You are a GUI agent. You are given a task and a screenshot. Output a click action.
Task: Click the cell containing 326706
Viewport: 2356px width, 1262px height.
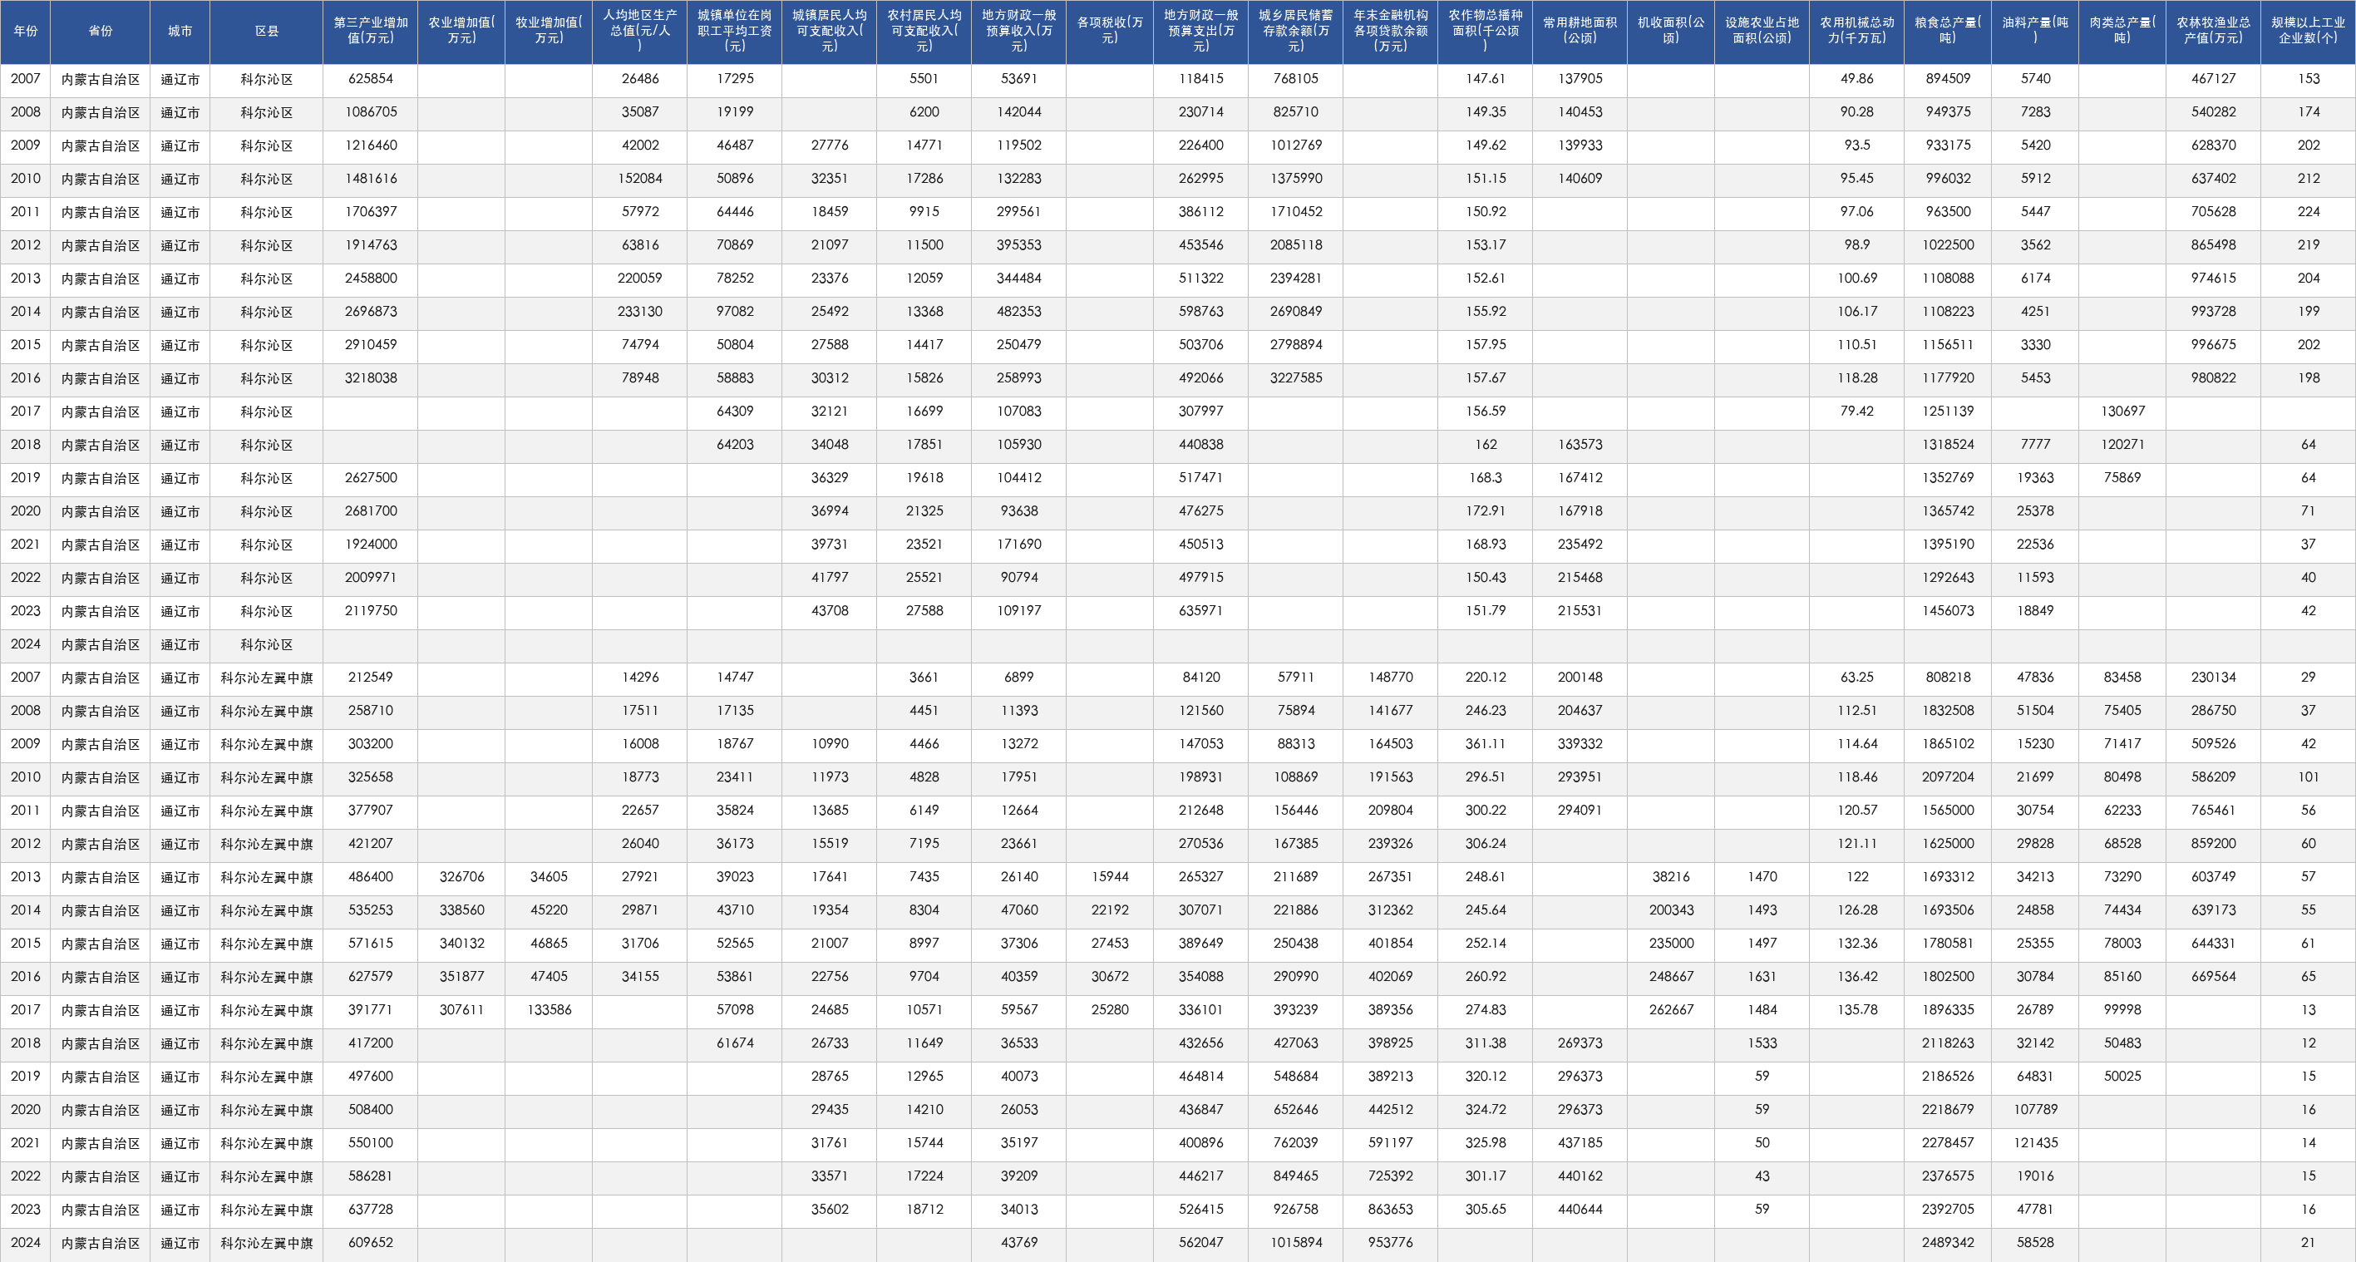(461, 877)
